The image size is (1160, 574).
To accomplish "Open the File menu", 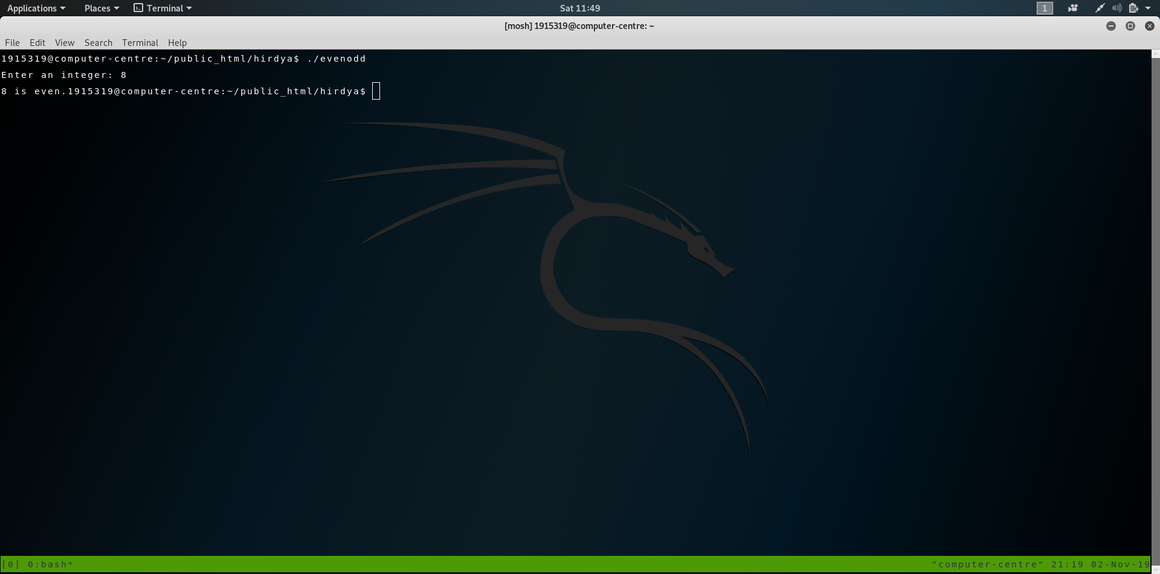I will [x=12, y=42].
